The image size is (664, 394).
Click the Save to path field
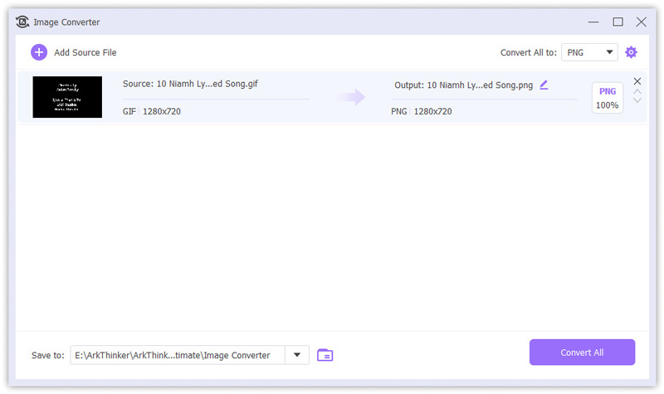point(178,355)
